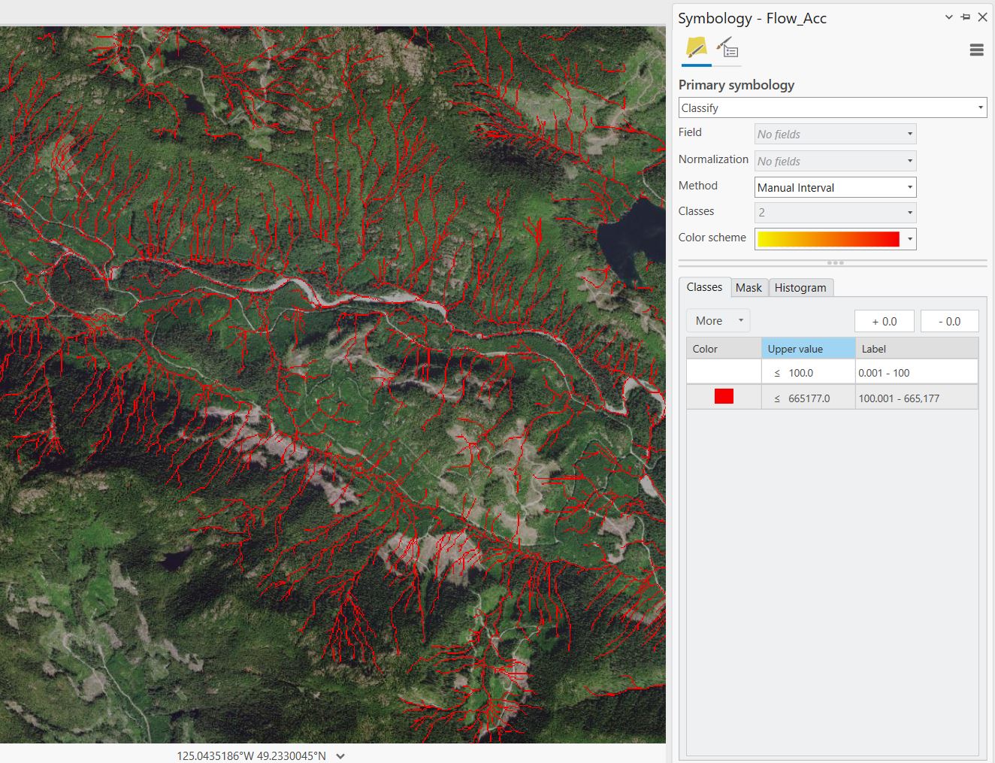Select the Classes tab
This screenshot has width=995, height=763.
704,287
